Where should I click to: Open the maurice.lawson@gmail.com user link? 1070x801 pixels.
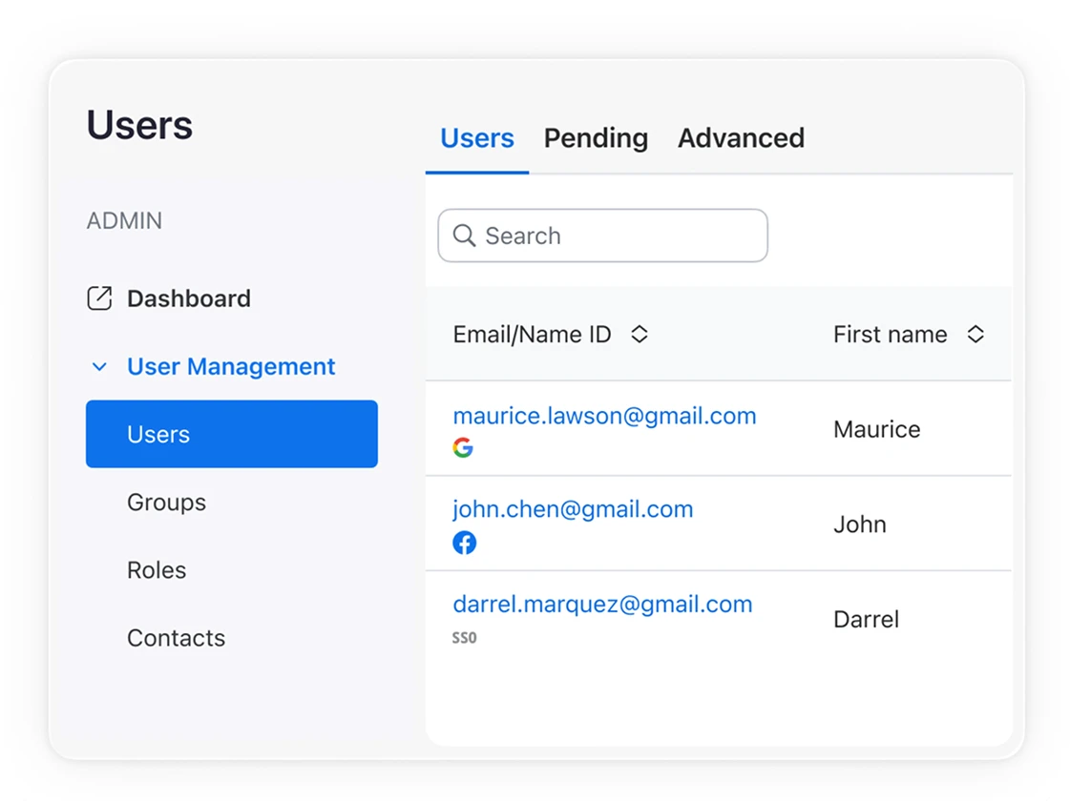604,416
